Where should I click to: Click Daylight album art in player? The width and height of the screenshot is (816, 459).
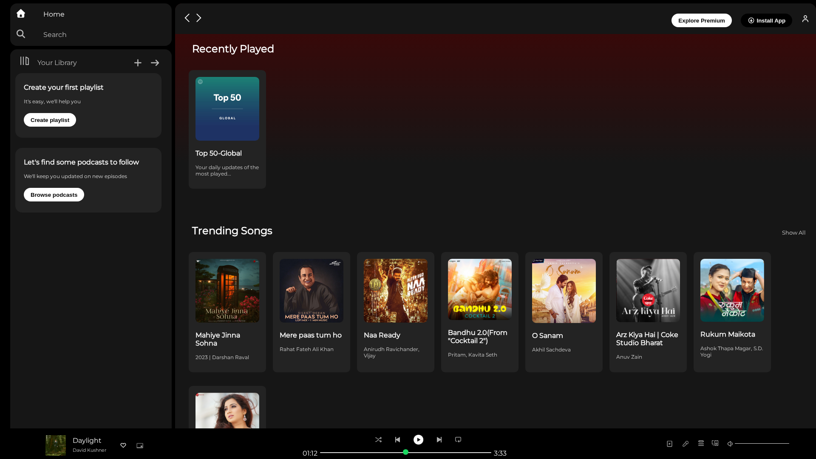(56, 445)
